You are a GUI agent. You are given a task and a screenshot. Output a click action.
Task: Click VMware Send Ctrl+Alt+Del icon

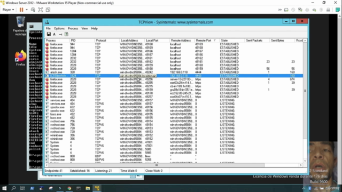pos(33,10)
